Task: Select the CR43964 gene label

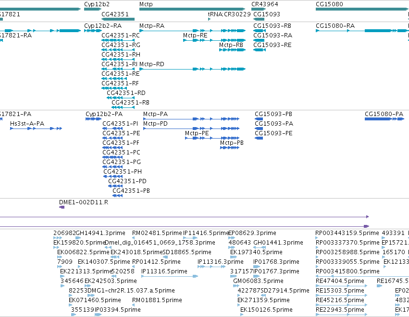Action: click(264, 4)
